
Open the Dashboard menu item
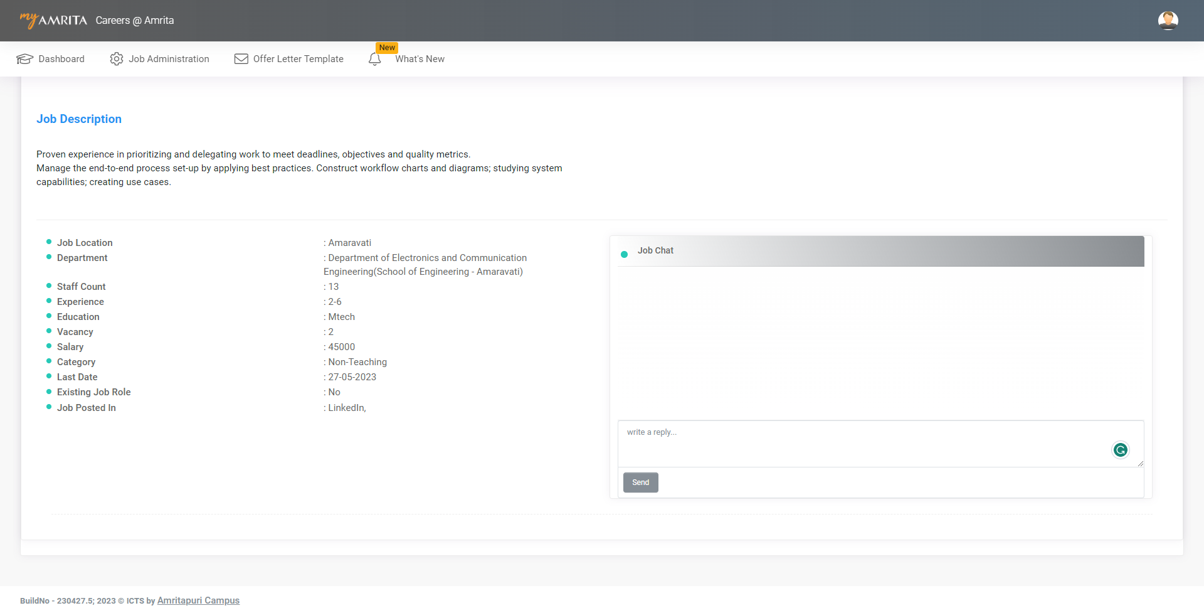coord(61,59)
